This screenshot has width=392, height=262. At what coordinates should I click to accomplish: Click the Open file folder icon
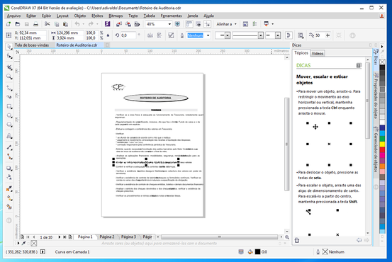[18, 24]
